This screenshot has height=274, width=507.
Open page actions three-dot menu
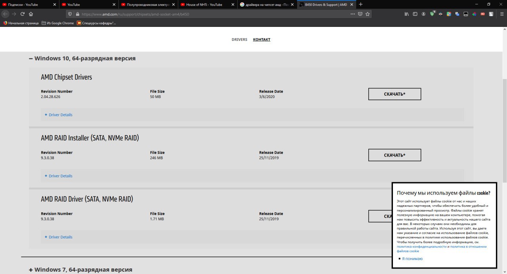[353, 13]
